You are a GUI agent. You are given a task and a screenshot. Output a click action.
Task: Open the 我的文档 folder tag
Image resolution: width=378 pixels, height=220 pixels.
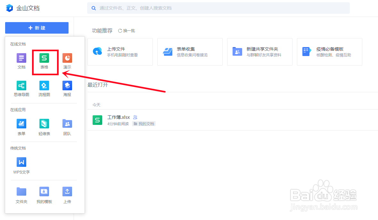click(x=144, y=124)
